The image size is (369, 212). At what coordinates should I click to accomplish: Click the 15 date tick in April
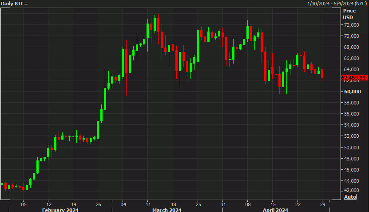tap(273, 204)
